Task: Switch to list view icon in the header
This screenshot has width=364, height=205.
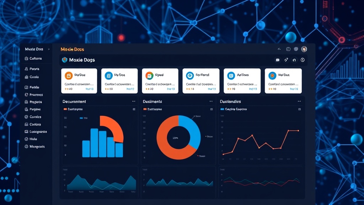Action: 277,60
